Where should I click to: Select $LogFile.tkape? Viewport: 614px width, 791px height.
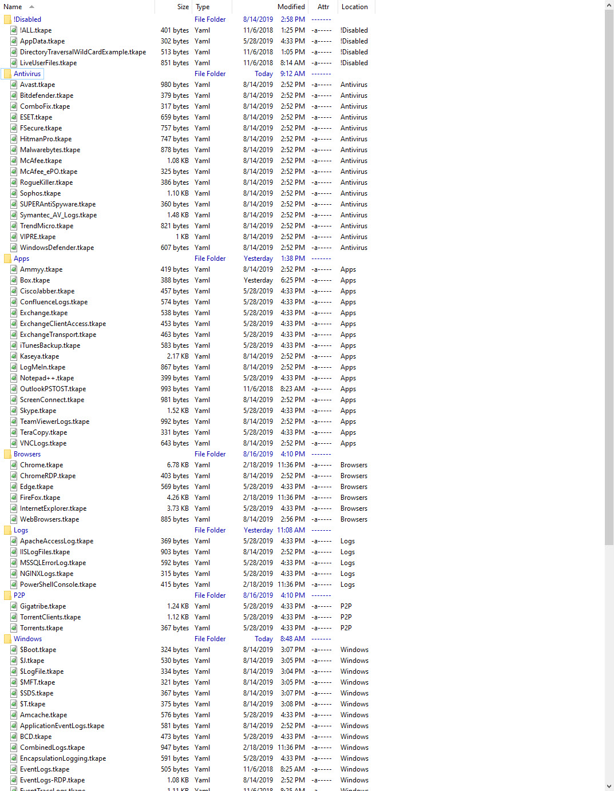tap(42, 671)
